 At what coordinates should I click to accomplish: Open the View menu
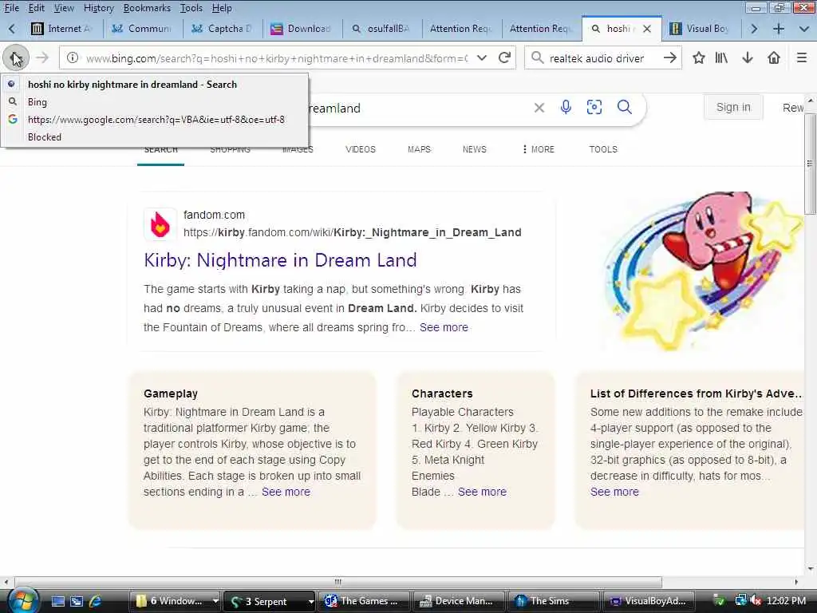tap(64, 8)
